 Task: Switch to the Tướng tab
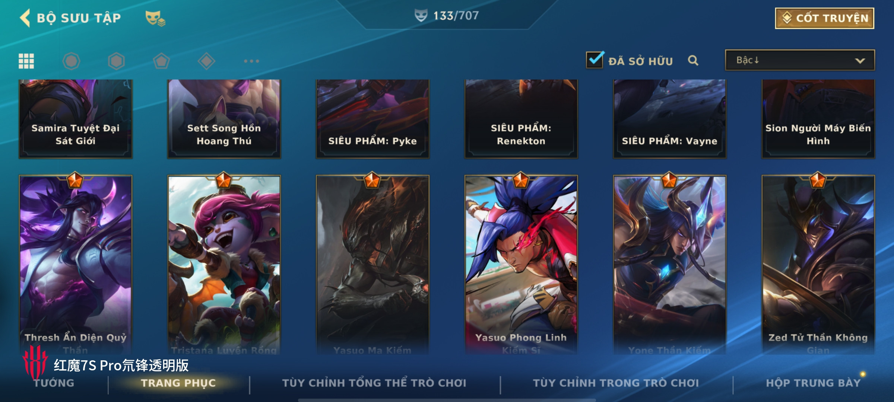[54, 383]
